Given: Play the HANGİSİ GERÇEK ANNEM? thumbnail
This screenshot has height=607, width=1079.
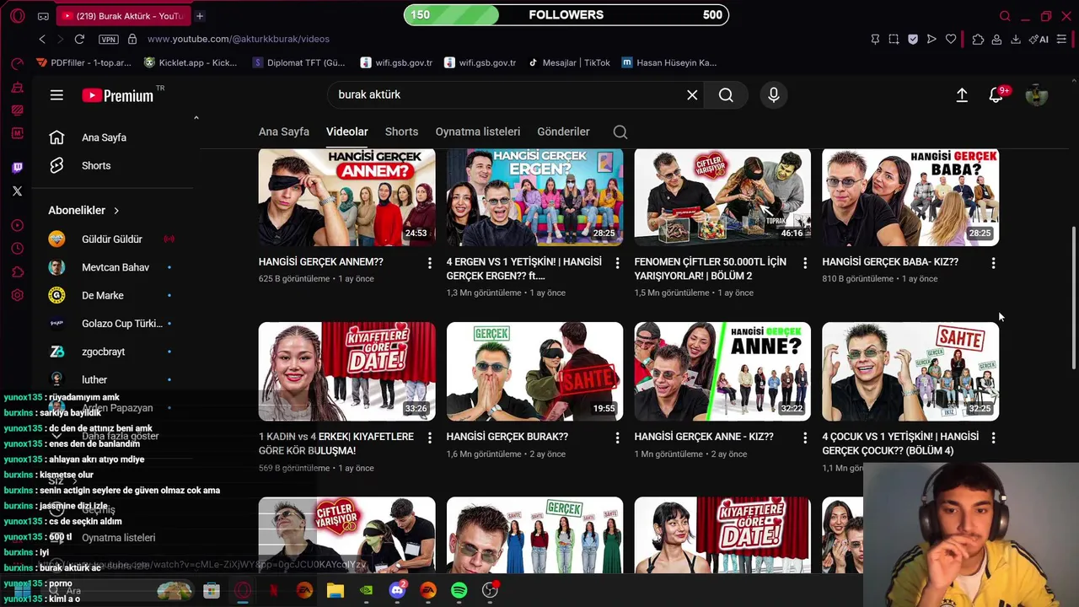Looking at the screenshot, I should 346,197.
